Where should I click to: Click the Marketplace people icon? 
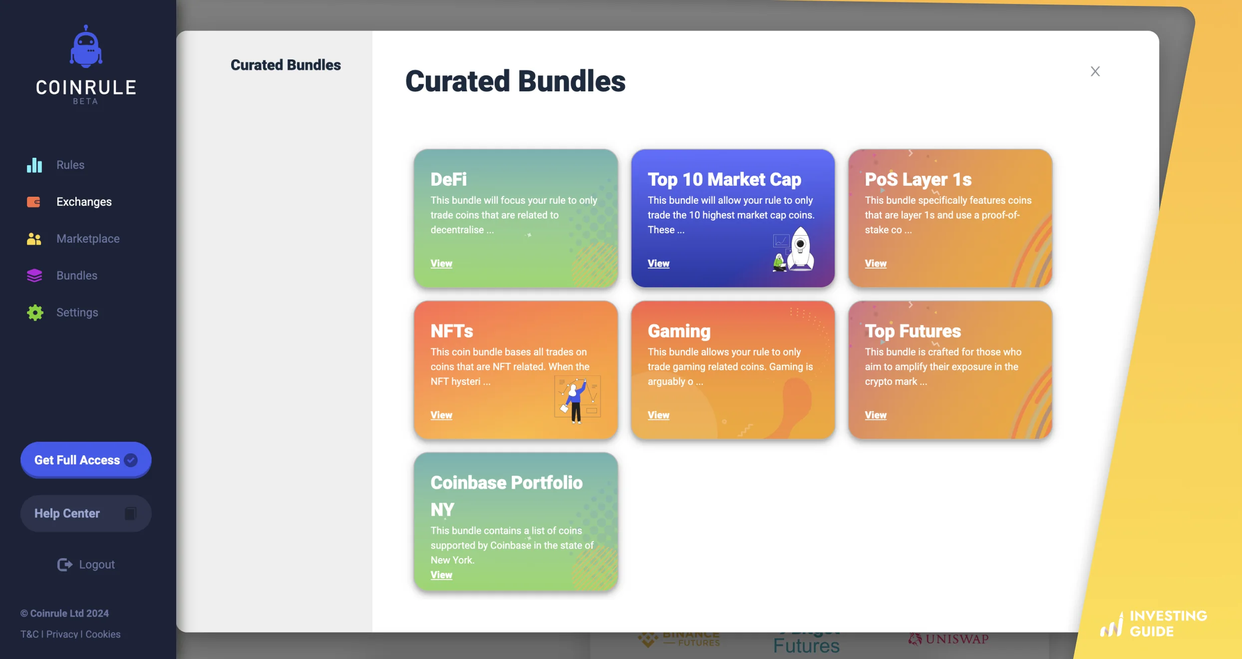pyautogui.click(x=33, y=239)
